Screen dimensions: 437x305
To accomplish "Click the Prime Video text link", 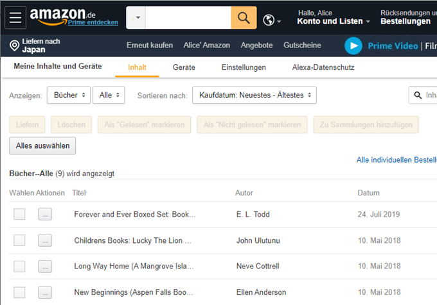I will pos(393,46).
